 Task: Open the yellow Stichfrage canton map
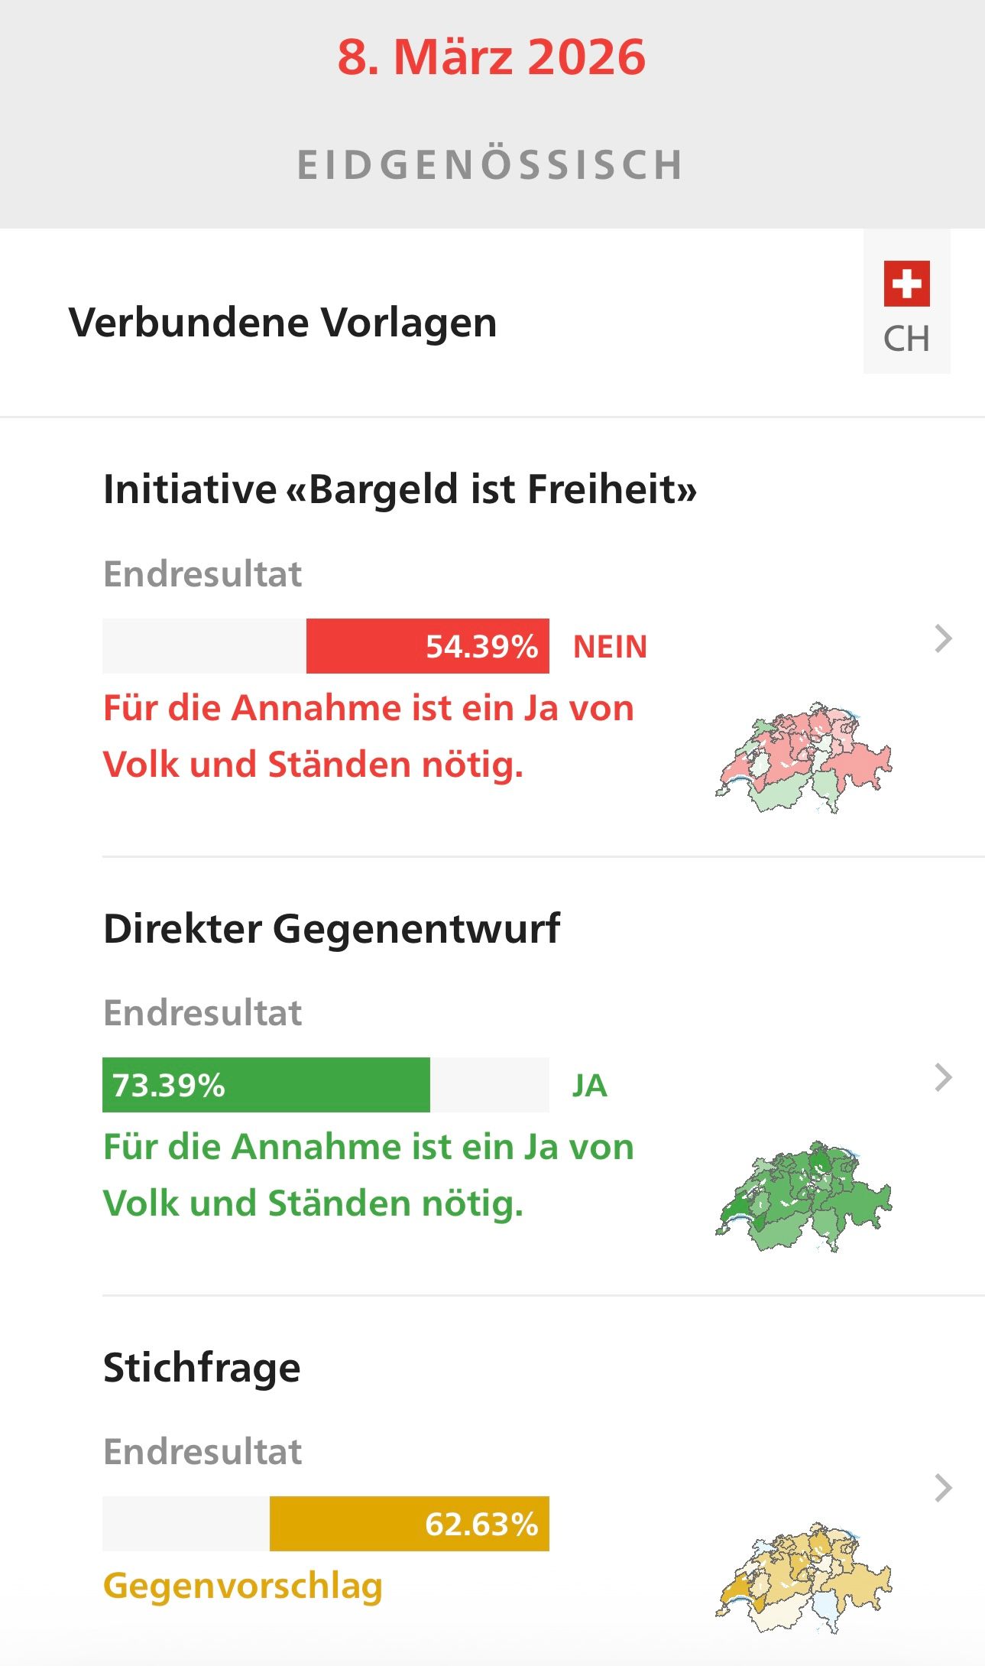click(804, 1577)
